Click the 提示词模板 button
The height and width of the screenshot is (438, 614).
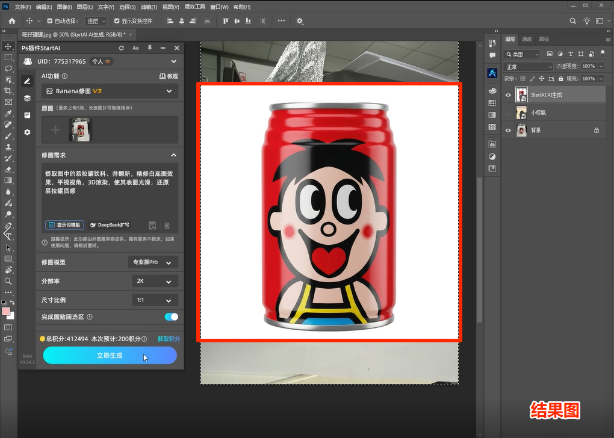(x=64, y=225)
